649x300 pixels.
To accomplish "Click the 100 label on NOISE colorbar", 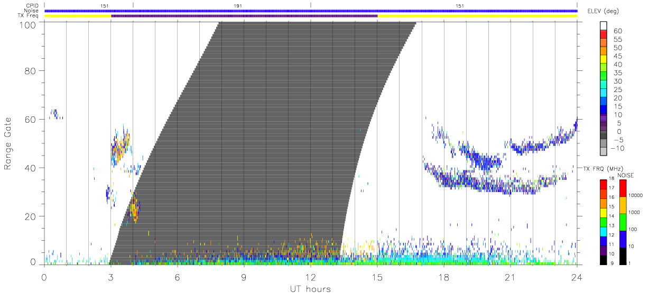I will pos(634,229).
